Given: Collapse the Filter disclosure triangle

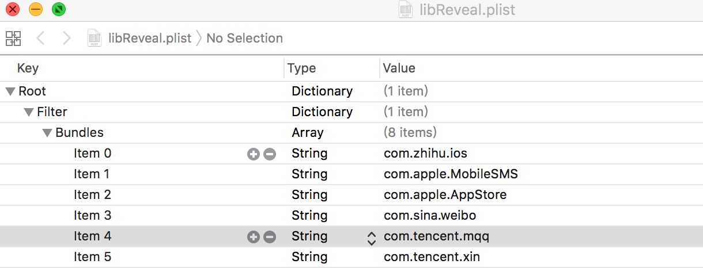Looking at the screenshot, I should click(28, 112).
